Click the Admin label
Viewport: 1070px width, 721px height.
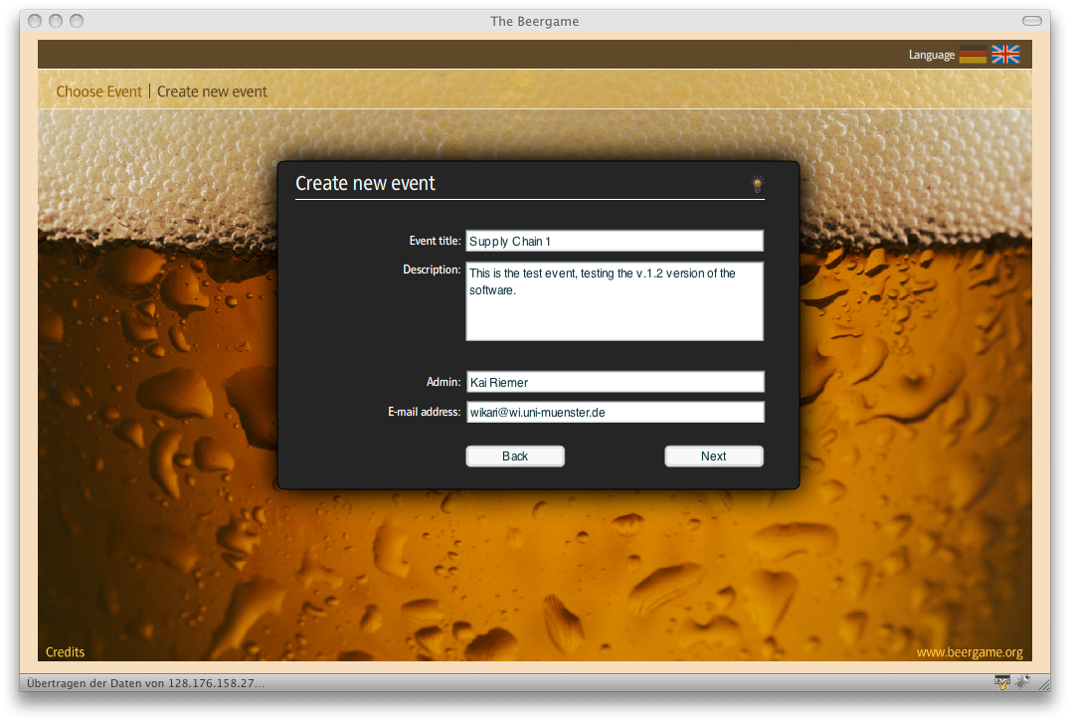[x=443, y=382]
